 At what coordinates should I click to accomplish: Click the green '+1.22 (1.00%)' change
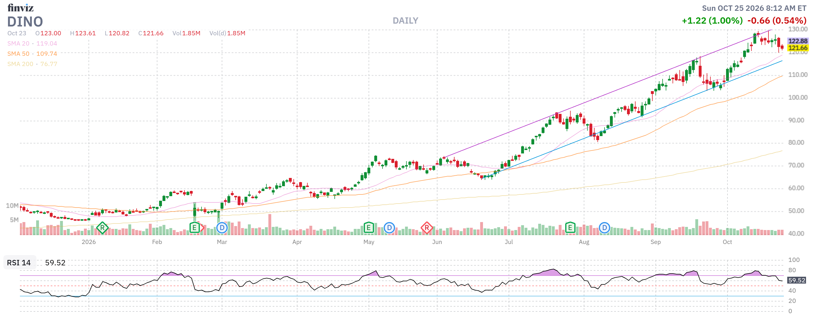[x=712, y=21]
